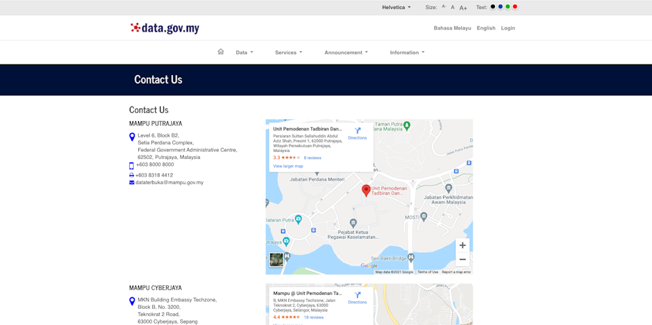Click the red location pin on map
This screenshot has height=325, width=652.
coord(366,190)
